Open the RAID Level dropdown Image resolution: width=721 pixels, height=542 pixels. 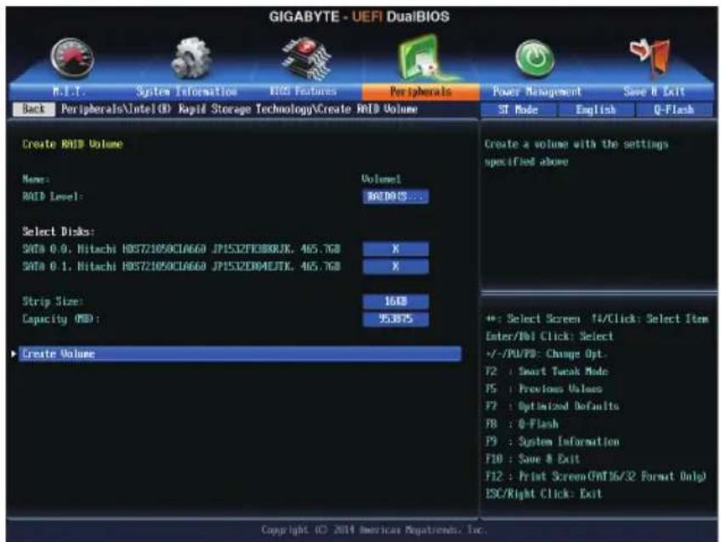(395, 197)
